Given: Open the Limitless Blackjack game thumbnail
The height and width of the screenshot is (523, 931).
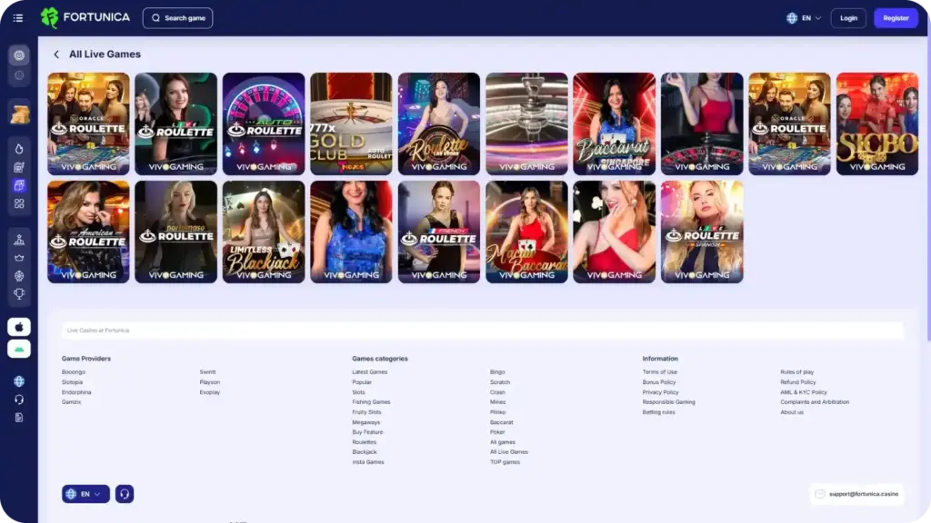Looking at the screenshot, I should 264,232.
